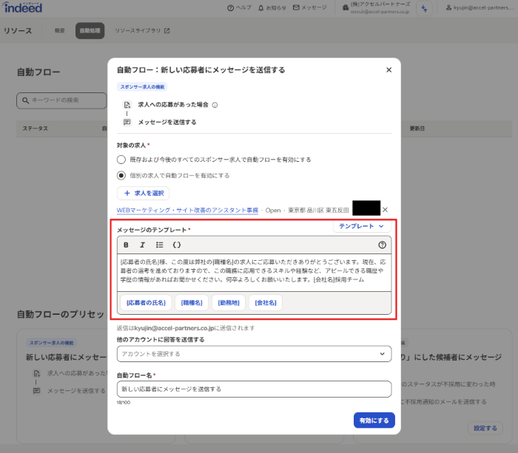Screen dimensions: 518x453
Task: Open the リソースライブラリ tab
Action: click(141, 31)
